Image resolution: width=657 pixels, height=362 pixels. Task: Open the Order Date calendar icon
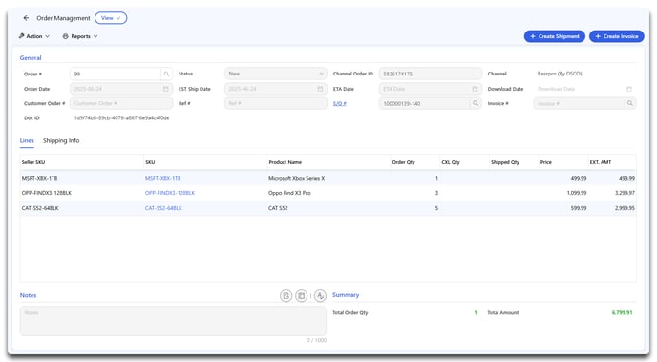point(165,89)
